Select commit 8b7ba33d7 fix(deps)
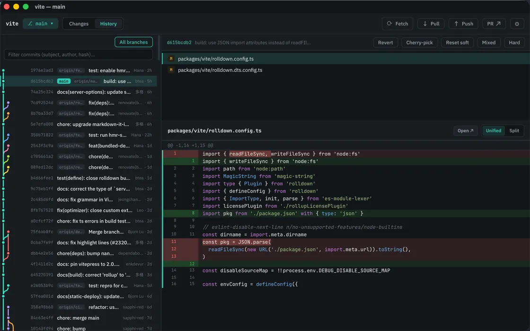This screenshot has width=530, height=331. point(79,113)
